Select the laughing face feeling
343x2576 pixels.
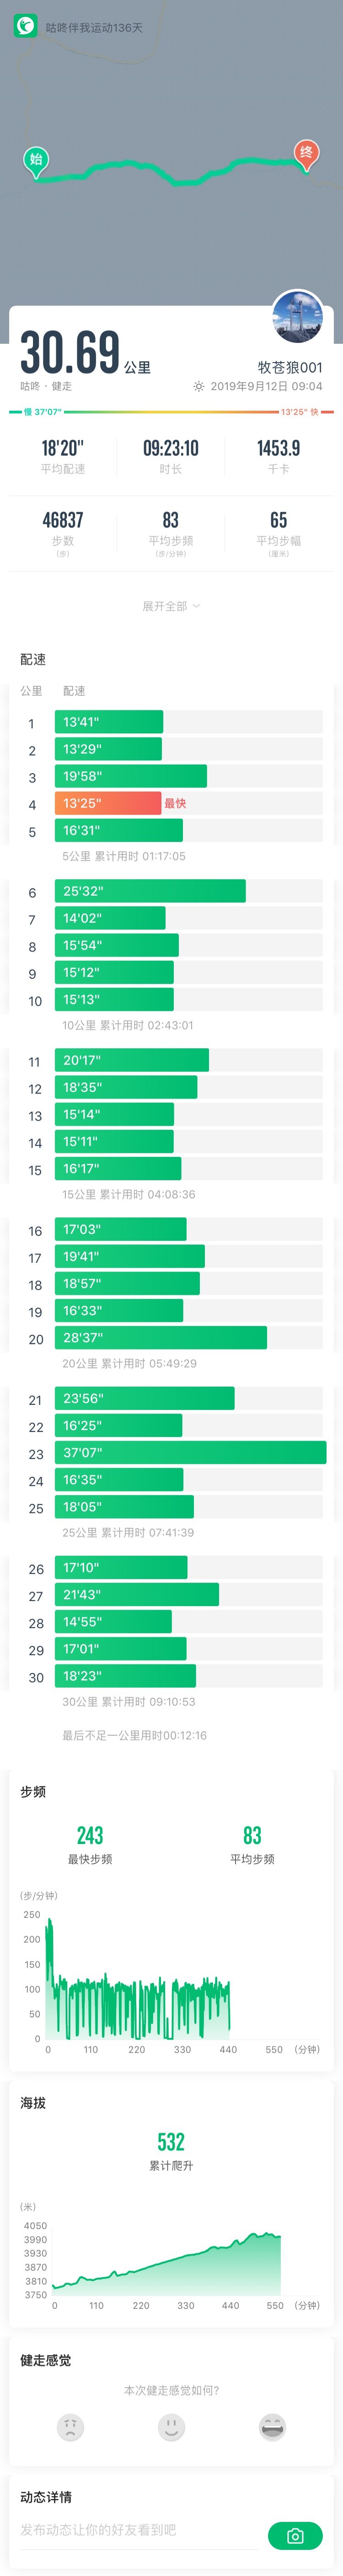pos(272,2427)
